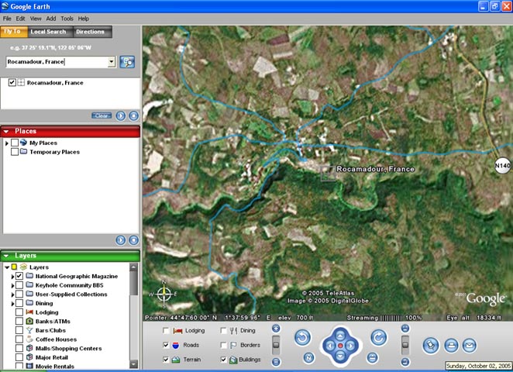Click the zoom slider handle
513x372 pixels.
[x=276, y=345]
